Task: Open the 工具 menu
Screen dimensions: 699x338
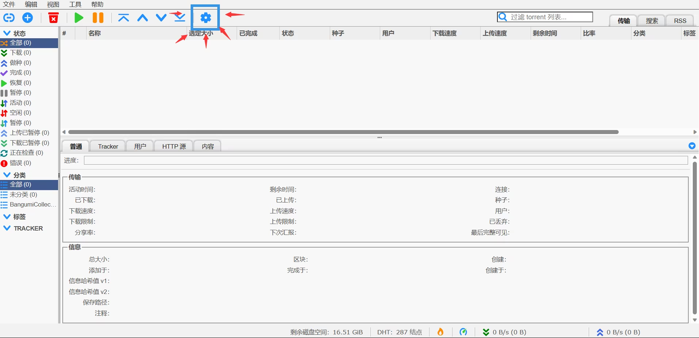Action: [75, 4]
